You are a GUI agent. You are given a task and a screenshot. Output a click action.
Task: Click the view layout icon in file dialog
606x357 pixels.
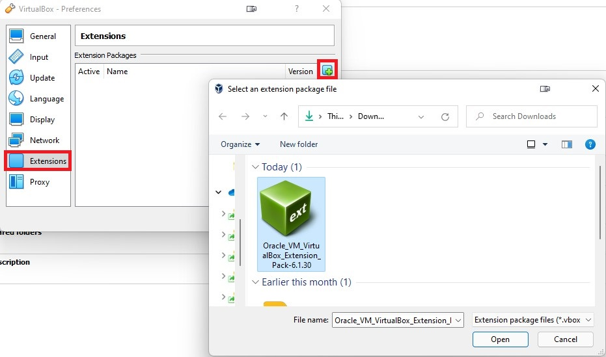pos(531,144)
